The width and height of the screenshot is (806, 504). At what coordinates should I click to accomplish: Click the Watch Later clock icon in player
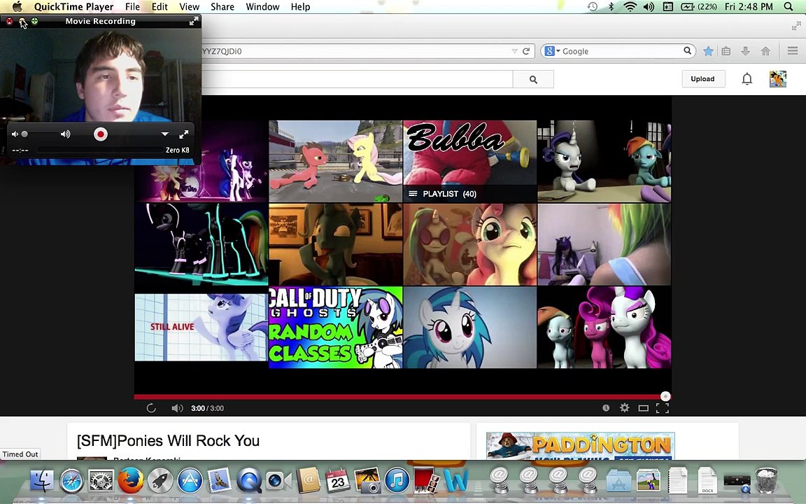pos(606,408)
